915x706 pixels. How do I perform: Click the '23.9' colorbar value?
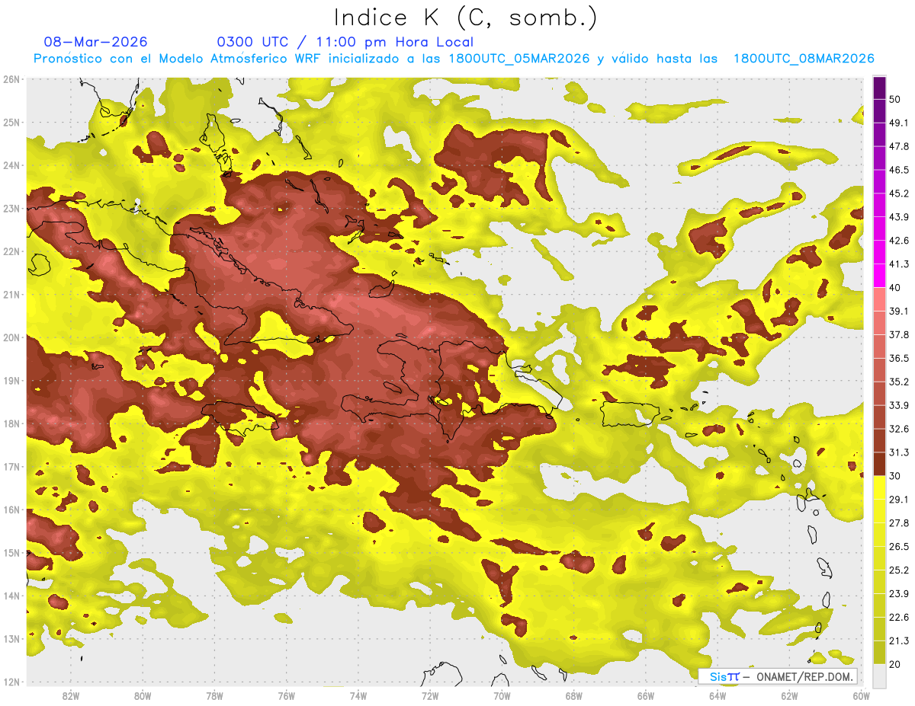[898, 593]
